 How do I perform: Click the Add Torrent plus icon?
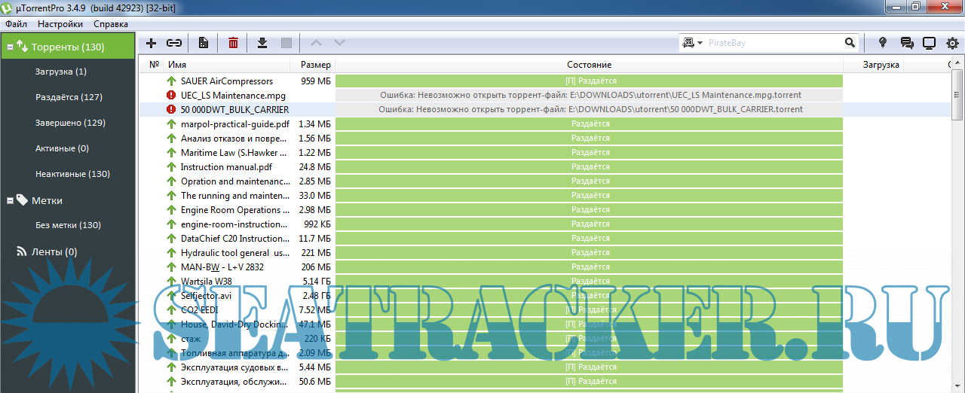(x=151, y=43)
